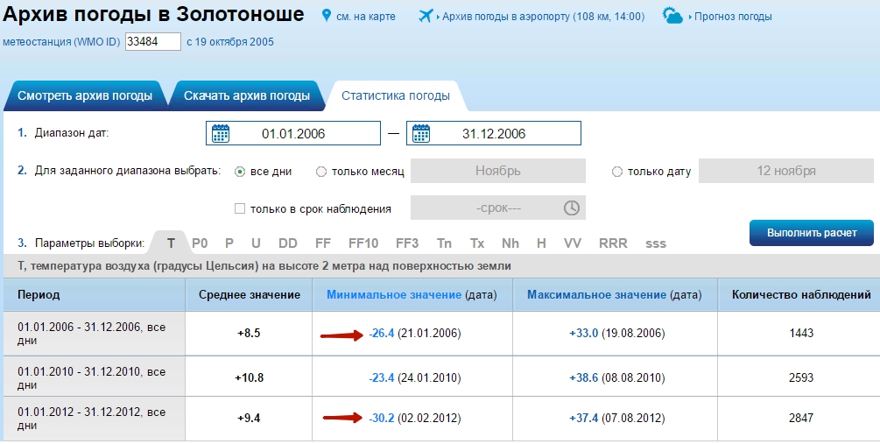880x444 pixels.
Task: Click the average value +10.8
Action: tap(250, 377)
